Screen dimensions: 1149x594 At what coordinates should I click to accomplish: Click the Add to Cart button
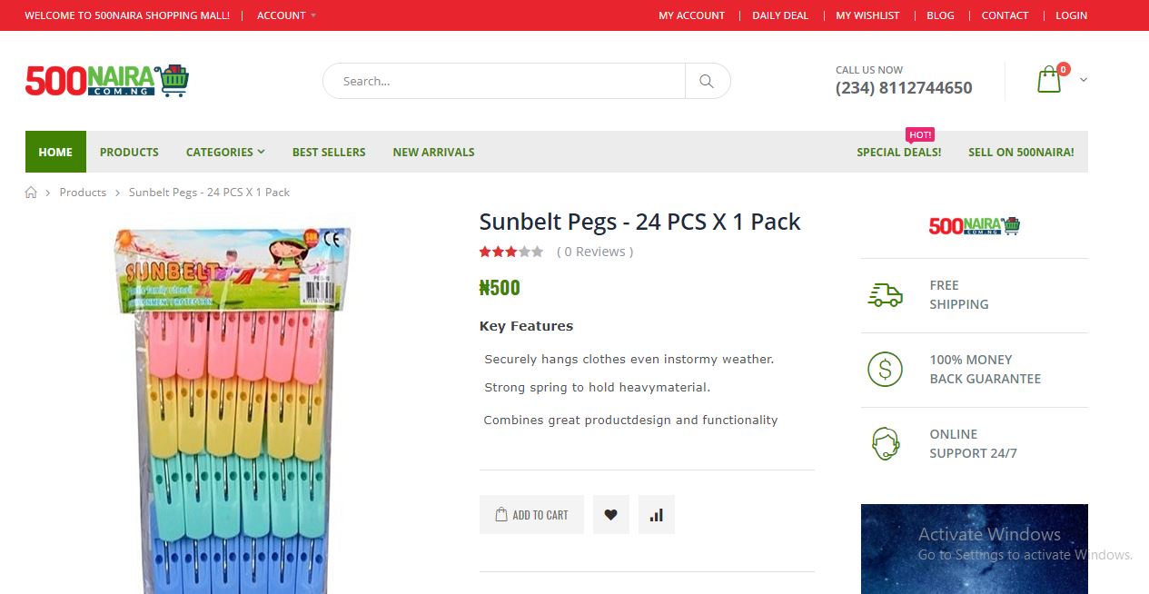pyautogui.click(x=531, y=515)
